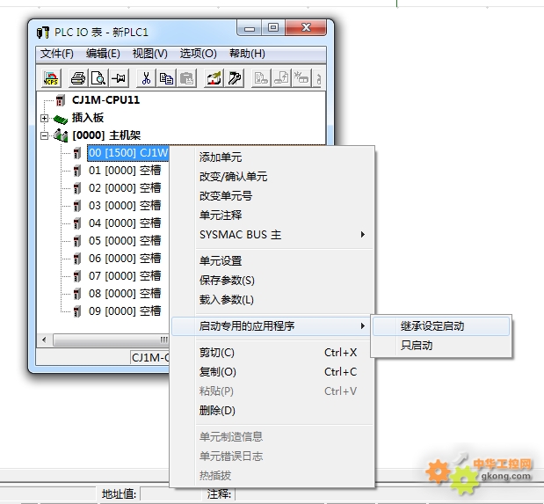Image resolution: width=544 pixels, height=504 pixels.
Task: Click the pushpin toolbar icon
Action: pos(119,78)
